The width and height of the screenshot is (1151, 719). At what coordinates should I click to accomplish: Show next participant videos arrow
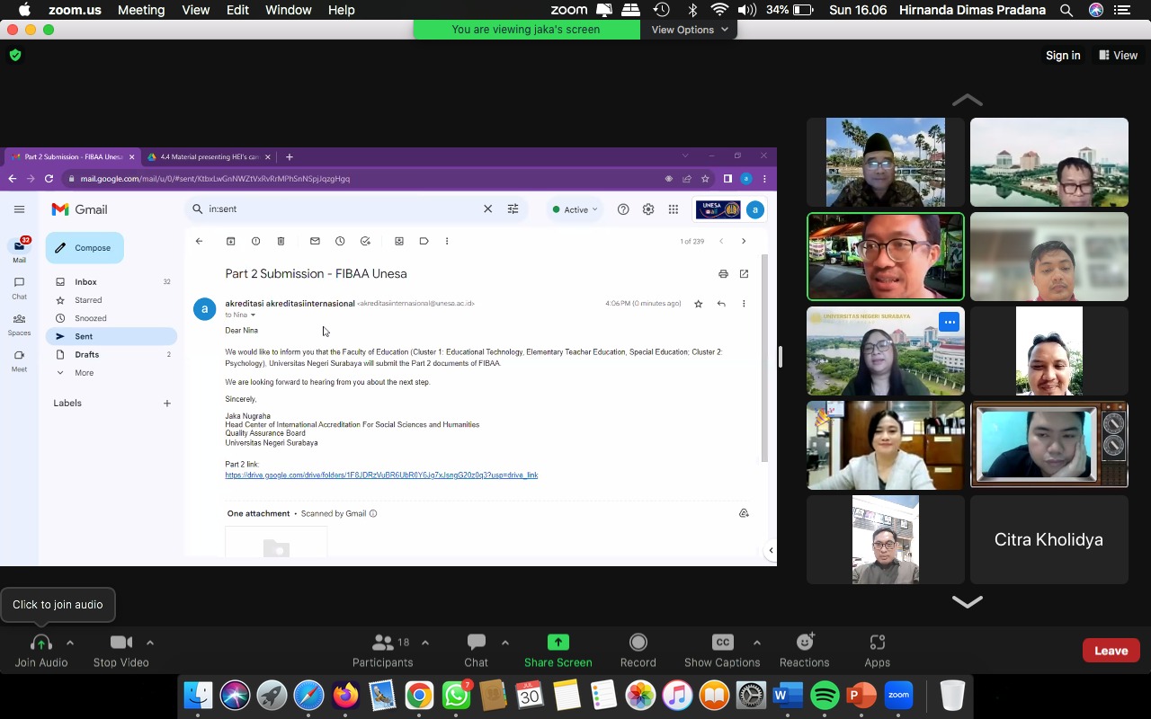[x=968, y=601]
